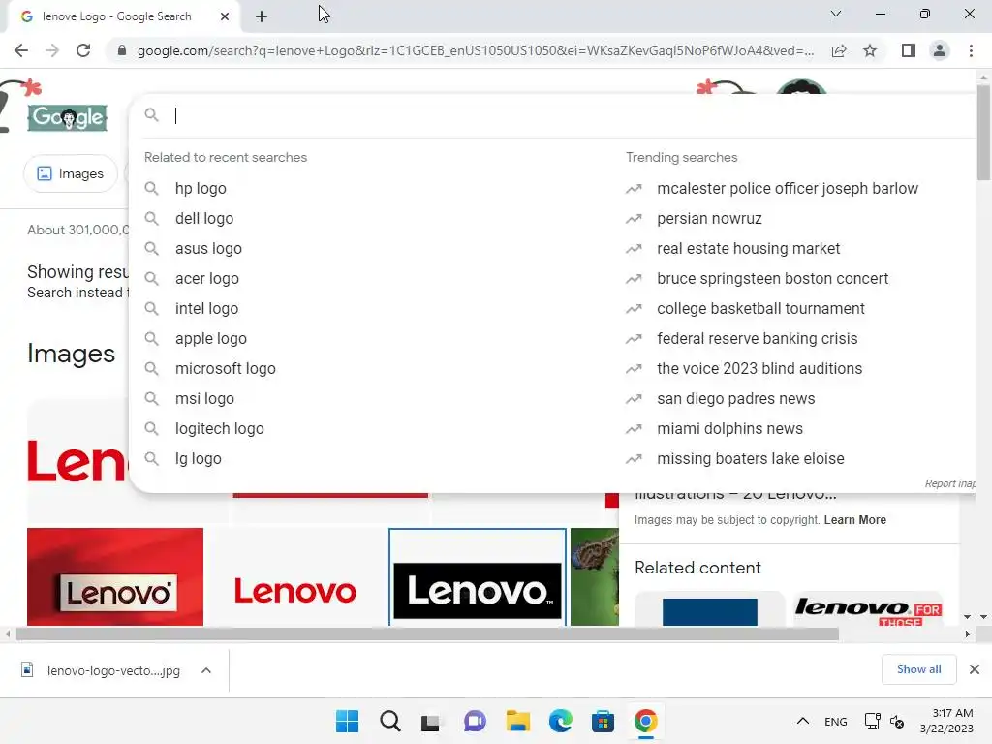Pick the 'apple logo' suggestion

point(210,338)
